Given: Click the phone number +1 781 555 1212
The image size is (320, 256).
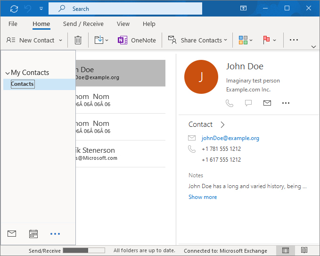Looking at the screenshot, I should pos(221,149).
